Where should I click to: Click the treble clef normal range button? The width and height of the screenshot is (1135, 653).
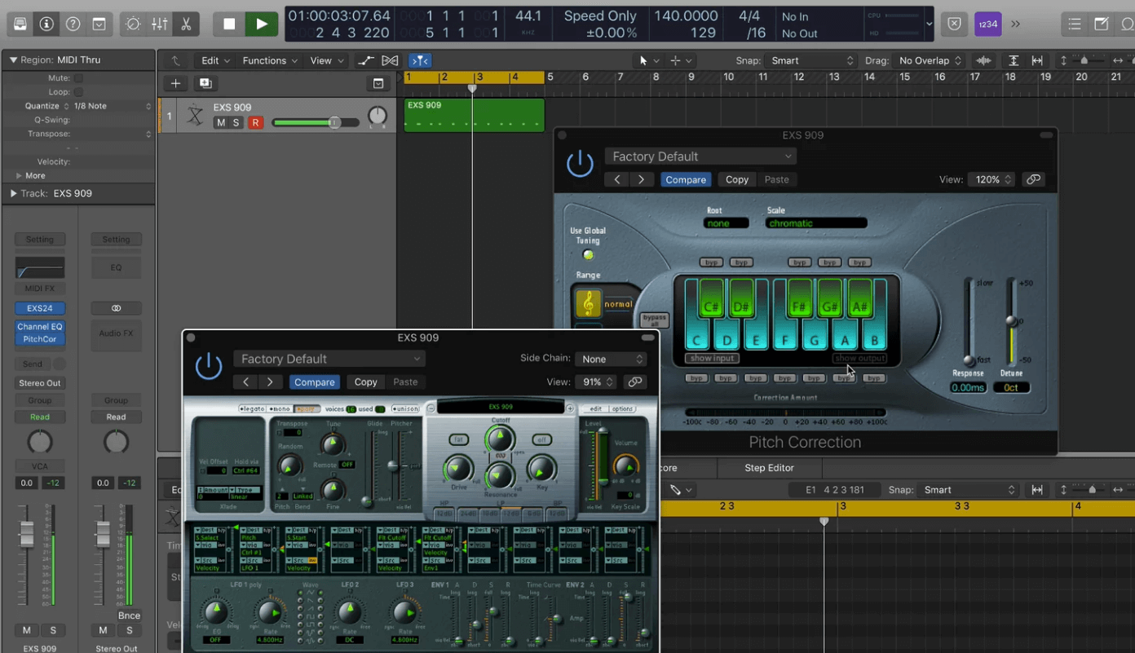(588, 304)
